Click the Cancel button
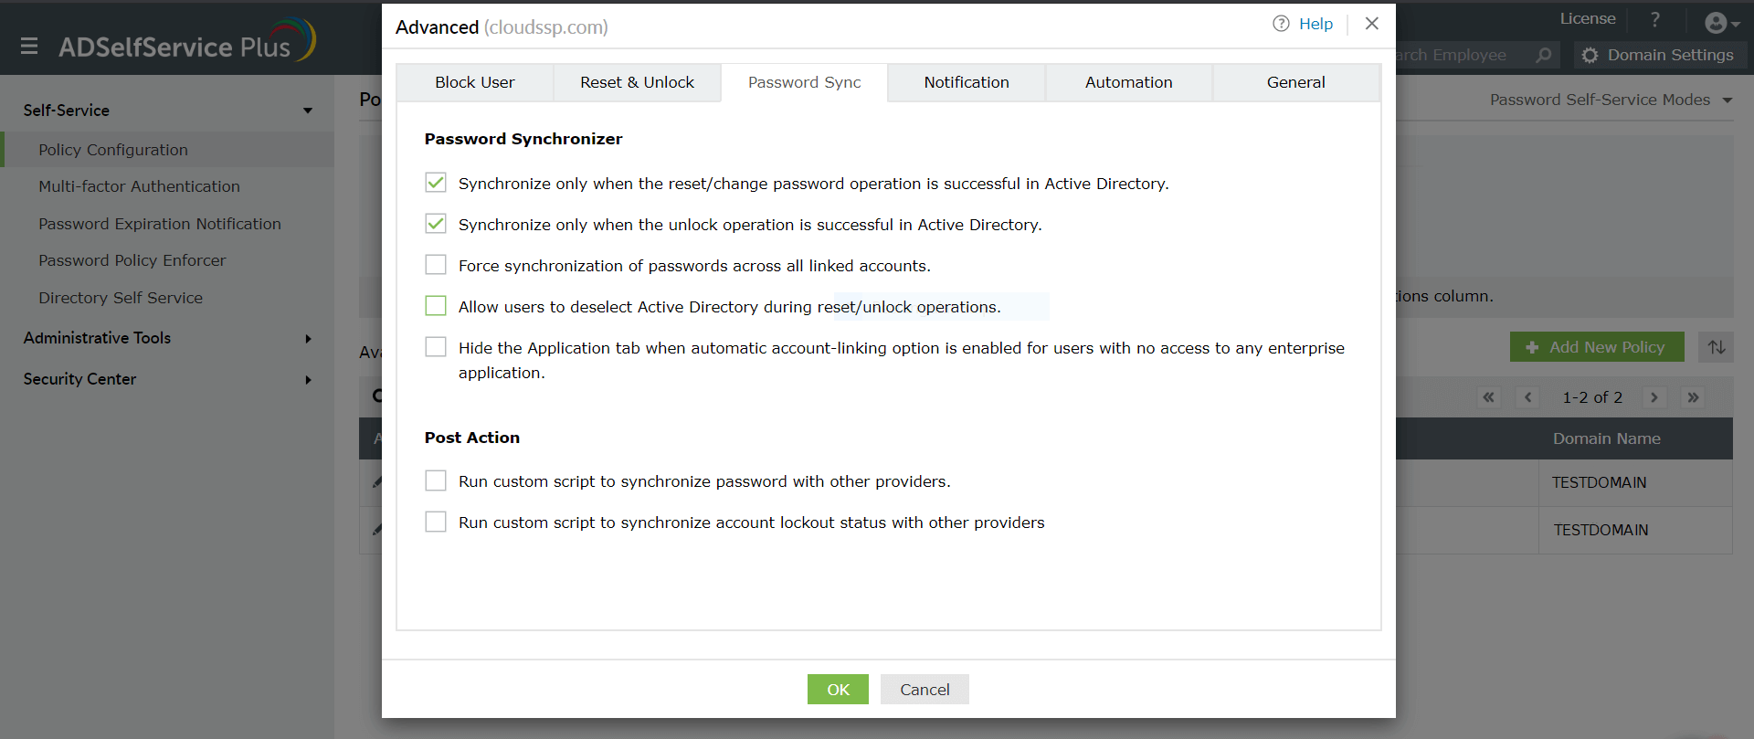1754x739 pixels. click(x=925, y=690)
